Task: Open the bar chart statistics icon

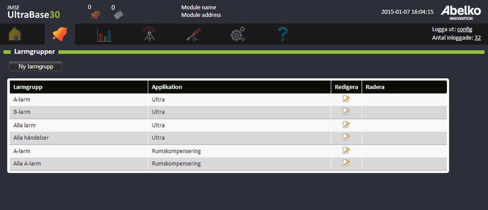Action: [x=104, y=34]
